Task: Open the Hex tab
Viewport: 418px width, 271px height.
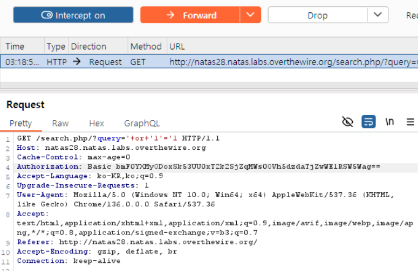Action: point(97,123)
